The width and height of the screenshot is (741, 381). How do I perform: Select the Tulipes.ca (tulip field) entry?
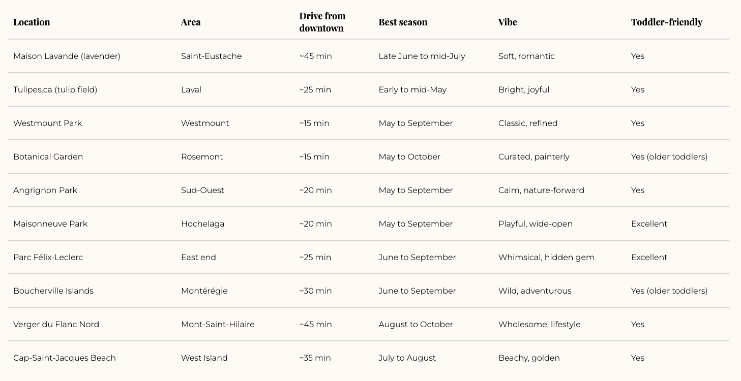[x=55, y=89]
